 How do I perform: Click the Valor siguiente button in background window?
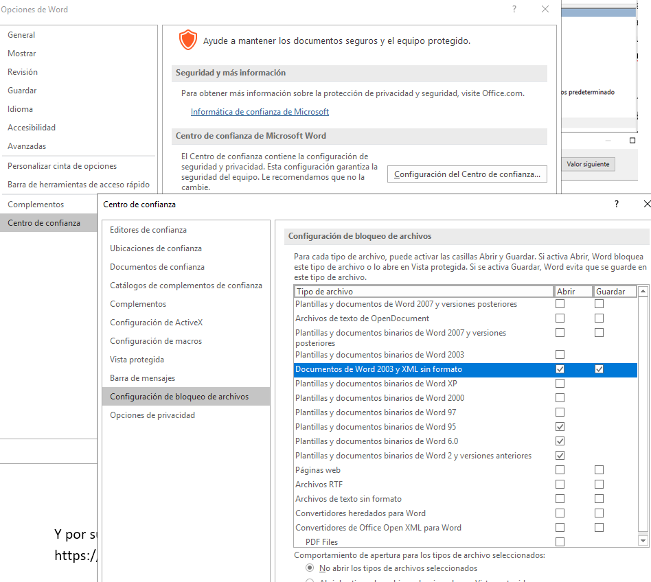(x=588, y=164)
